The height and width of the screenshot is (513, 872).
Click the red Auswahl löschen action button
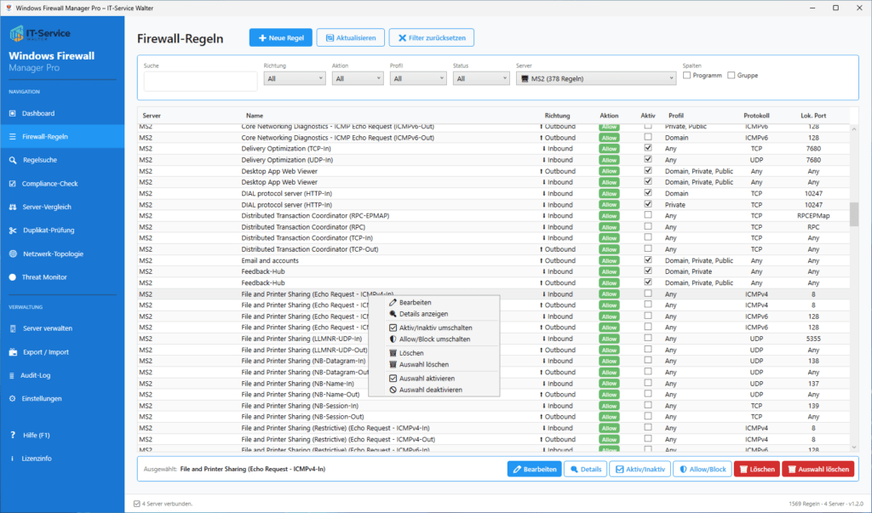(x=818, y=468)
